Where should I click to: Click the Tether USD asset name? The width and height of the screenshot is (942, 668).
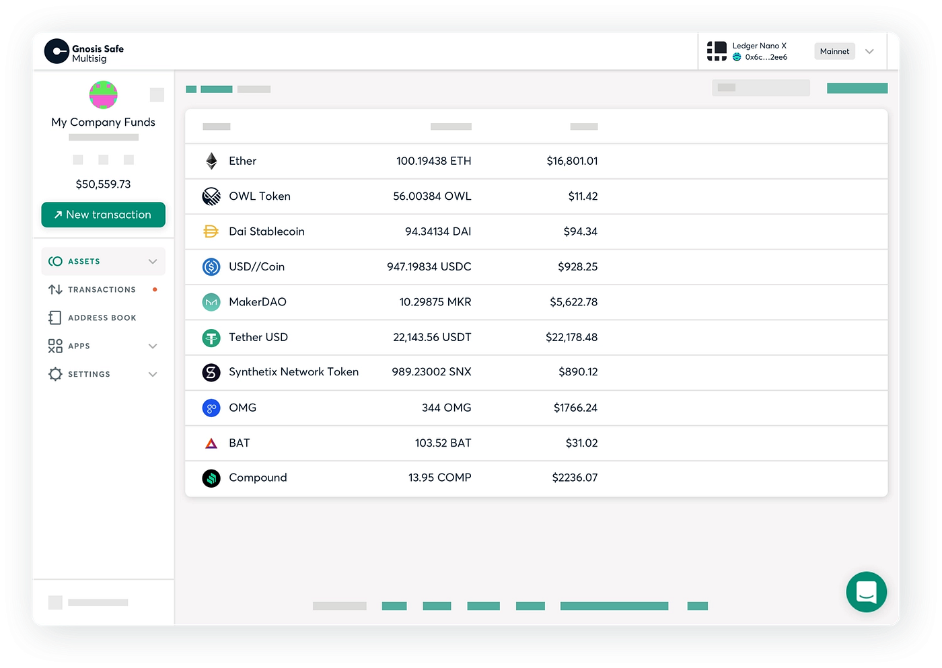coord(258,337)
